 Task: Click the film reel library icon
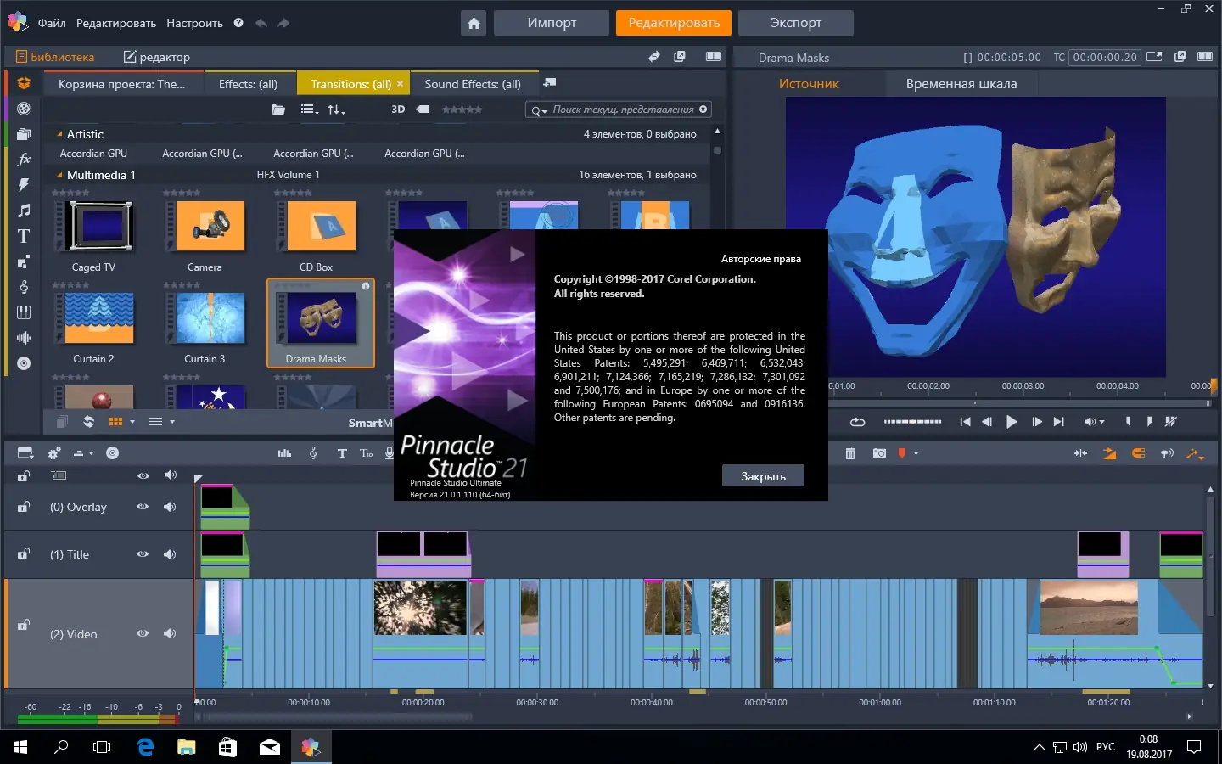[24, 109]
